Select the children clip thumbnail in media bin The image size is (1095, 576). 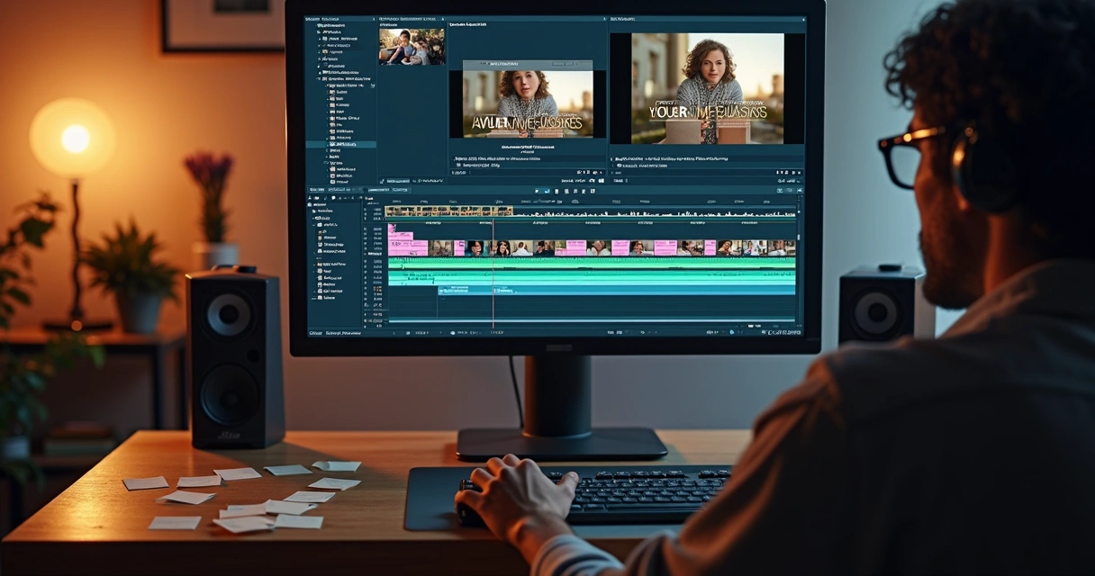pyautogui.click(x=412, y=46)
